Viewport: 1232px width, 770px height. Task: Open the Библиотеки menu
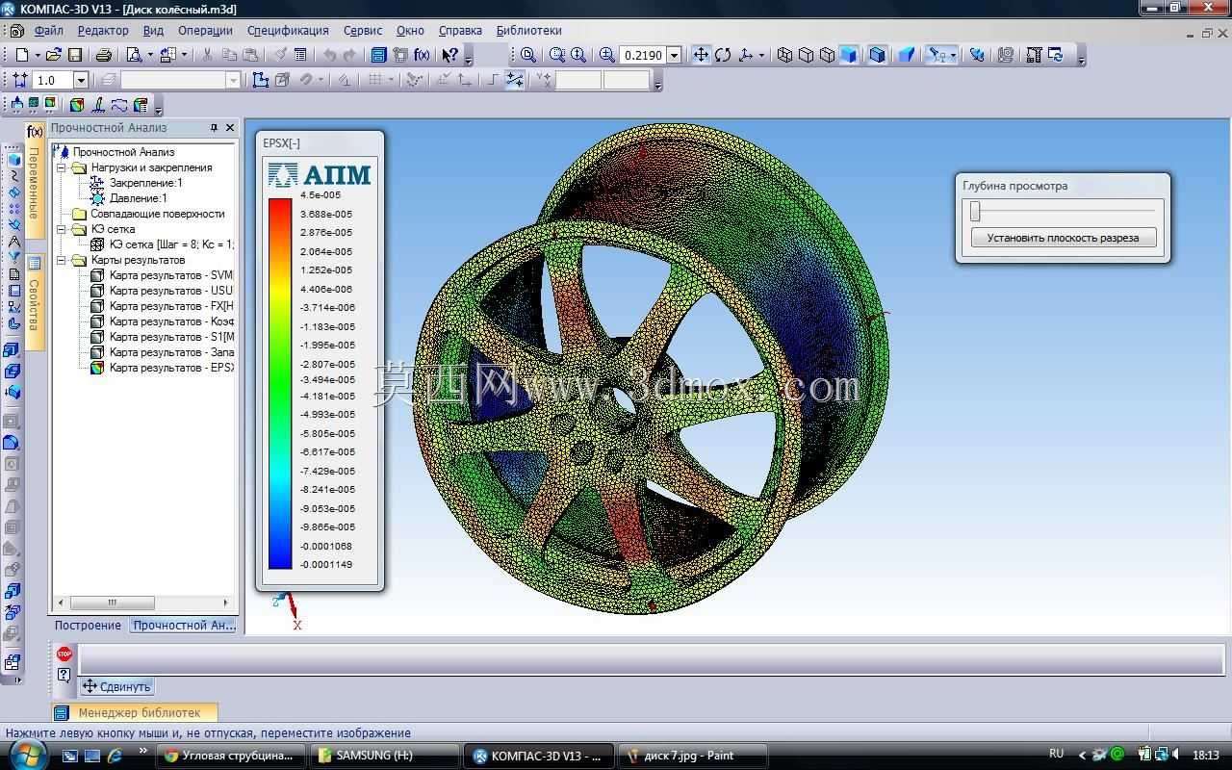528,31
